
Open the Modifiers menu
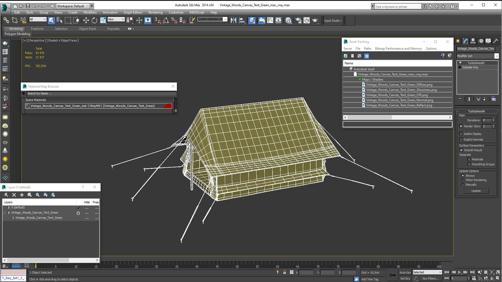(90, 12)
